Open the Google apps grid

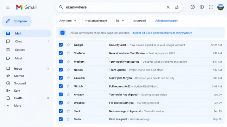[x=211, y=7]
